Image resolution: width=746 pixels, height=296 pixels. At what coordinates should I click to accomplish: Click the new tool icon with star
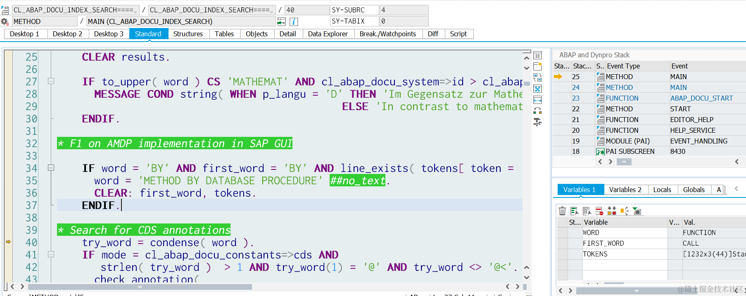coord(537,66)
